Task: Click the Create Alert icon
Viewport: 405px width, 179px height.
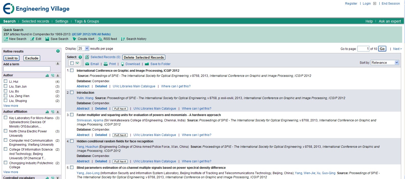Action: point(74,39)
